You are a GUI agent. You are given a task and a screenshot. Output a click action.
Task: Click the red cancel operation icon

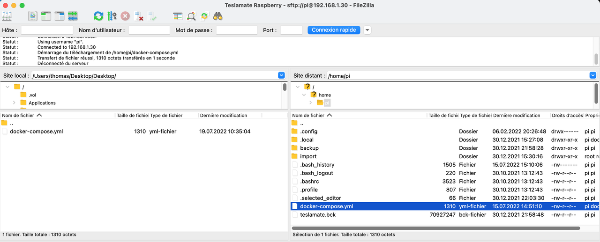tap(125, 16)
